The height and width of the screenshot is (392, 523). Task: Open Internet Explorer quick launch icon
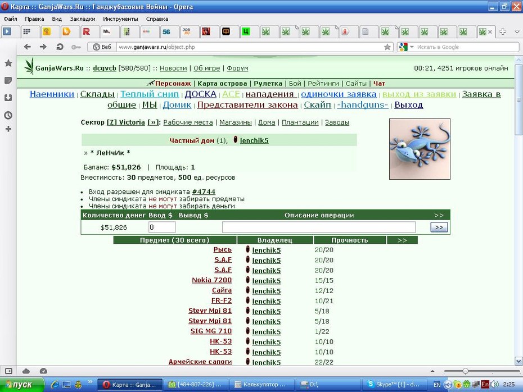click(55, 385)
